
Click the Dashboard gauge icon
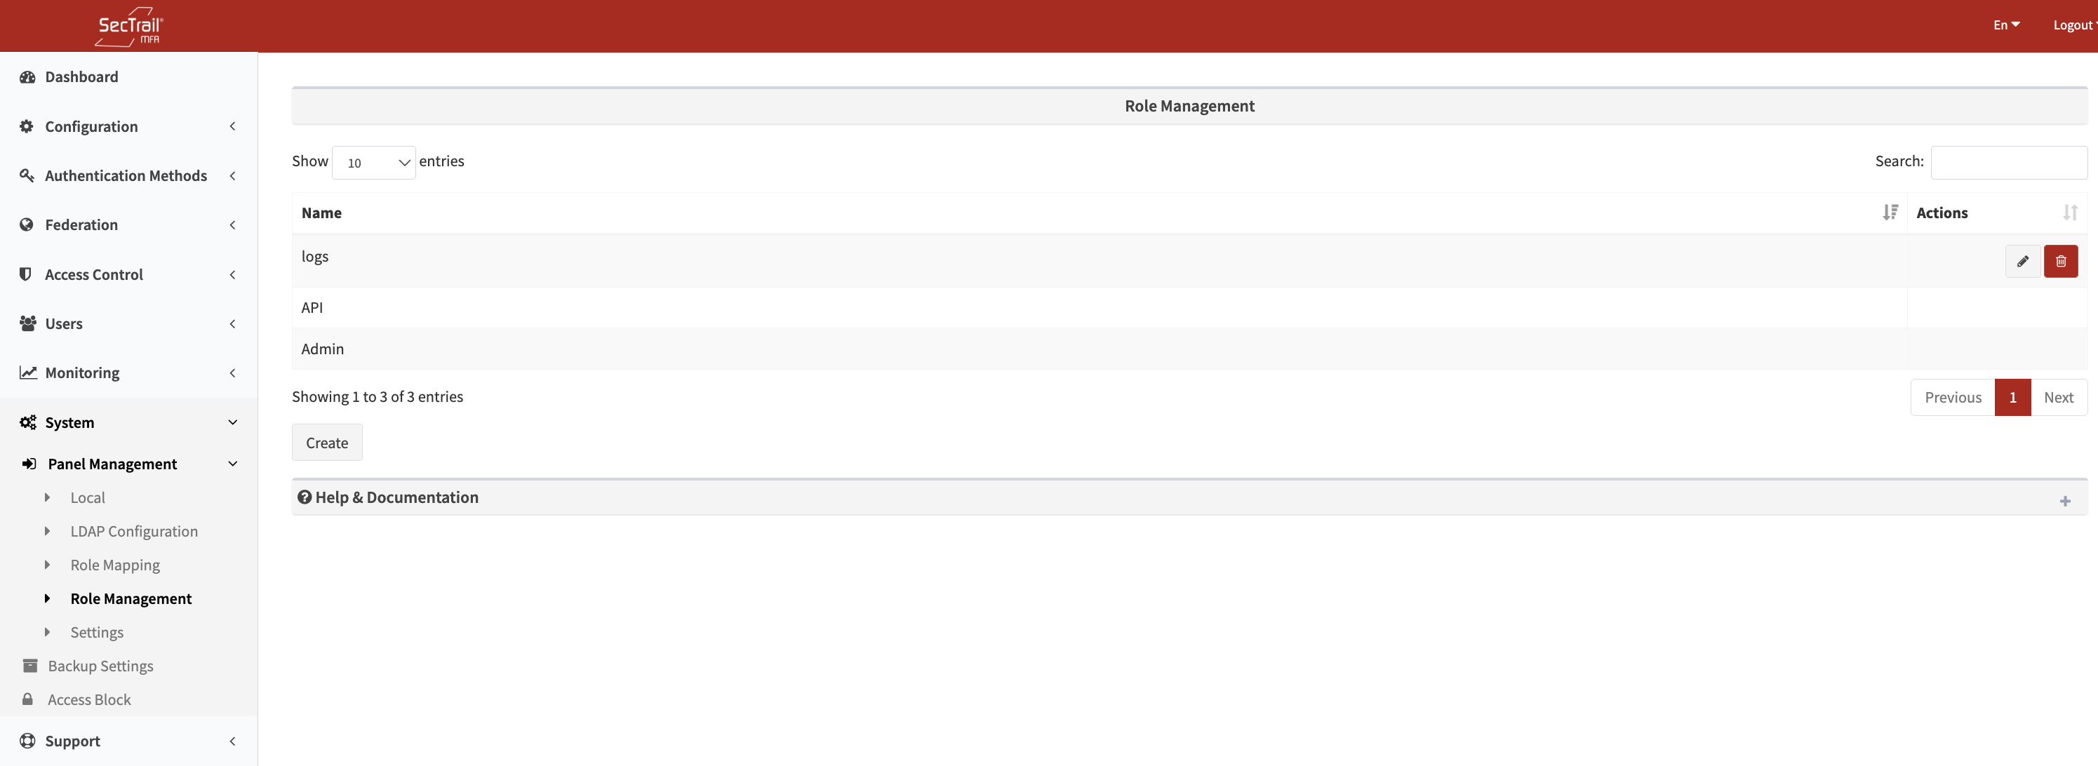click(27, 77)
